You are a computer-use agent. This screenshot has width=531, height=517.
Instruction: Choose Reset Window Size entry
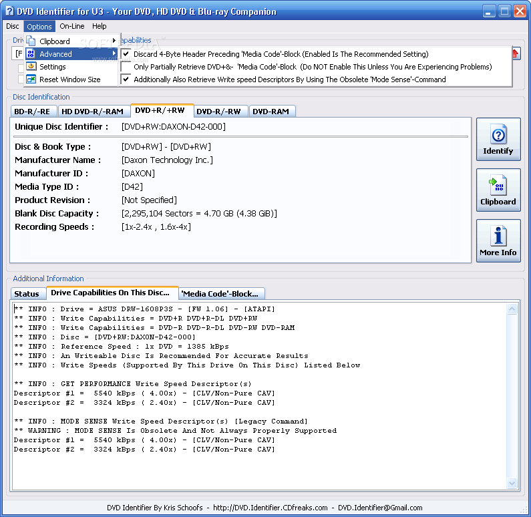click(71, 79)
